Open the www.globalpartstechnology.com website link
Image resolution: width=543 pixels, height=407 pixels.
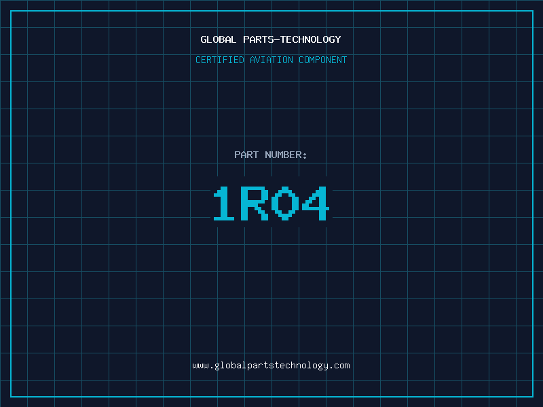pos(271,366)
